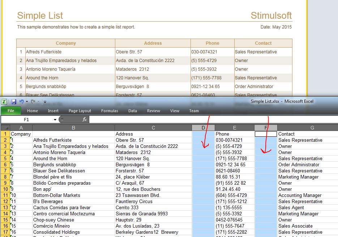Click the Redo button
The image size is (338, 237).
point(33,101)
